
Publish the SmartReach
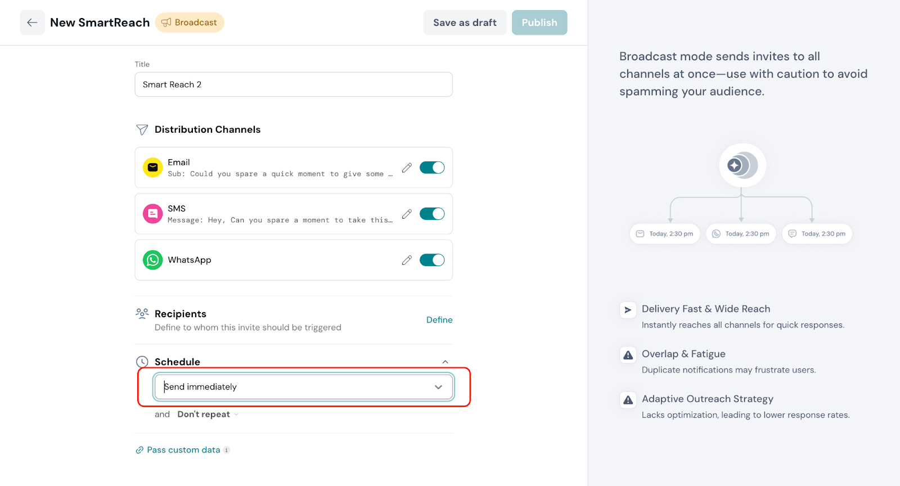coord(539,22)
